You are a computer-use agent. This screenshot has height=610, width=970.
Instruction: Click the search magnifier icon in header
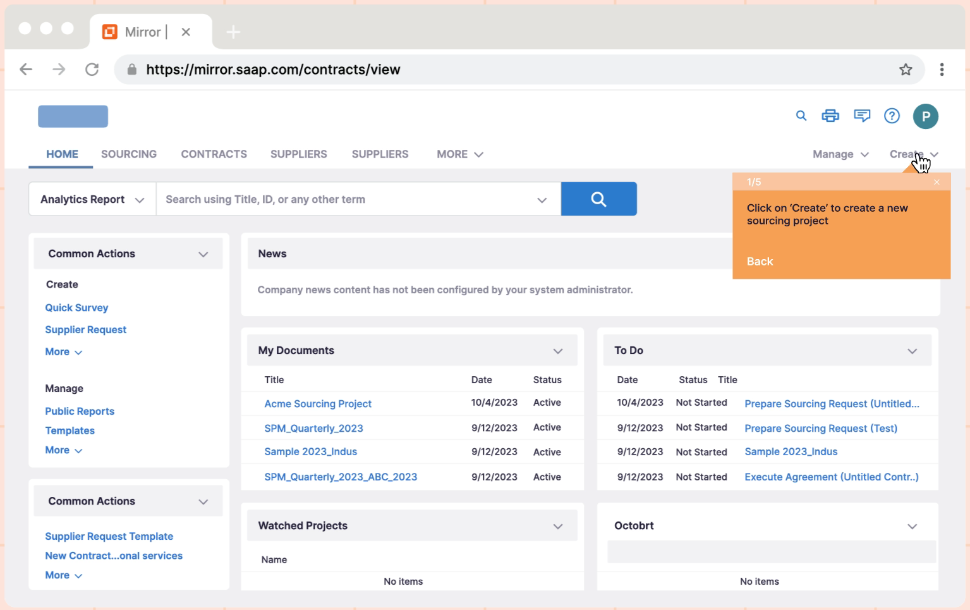click(801, 116)
